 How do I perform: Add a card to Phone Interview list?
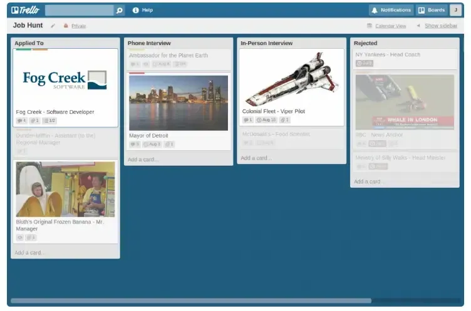(143, 160)
